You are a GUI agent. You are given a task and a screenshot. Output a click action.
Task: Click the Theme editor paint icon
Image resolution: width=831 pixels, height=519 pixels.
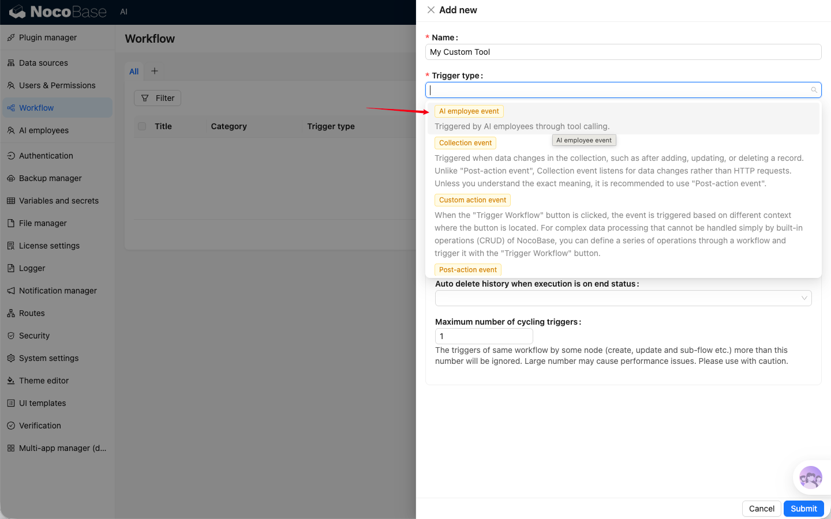[x=11, y=381]
